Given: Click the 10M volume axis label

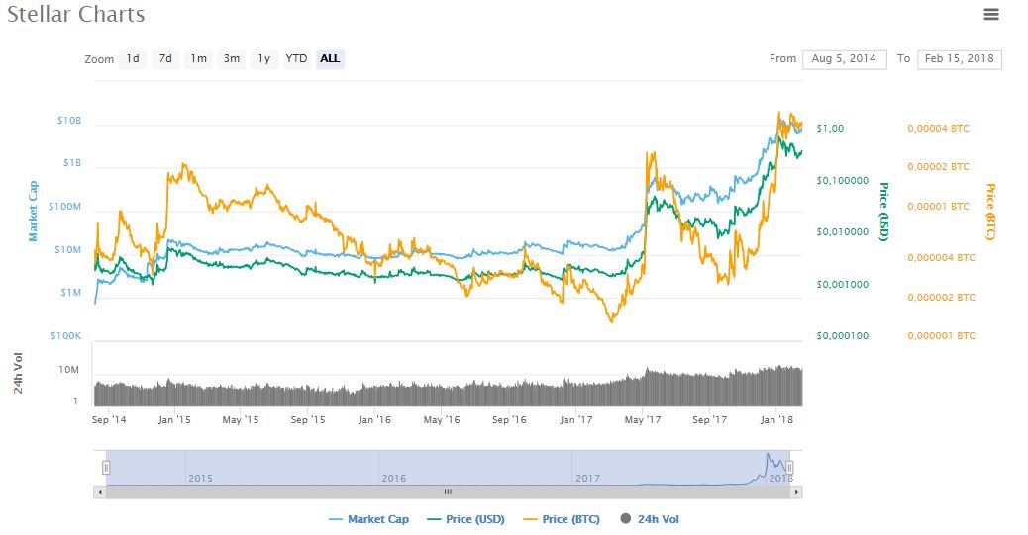Looking at the screenshot, I should point(69,369).
